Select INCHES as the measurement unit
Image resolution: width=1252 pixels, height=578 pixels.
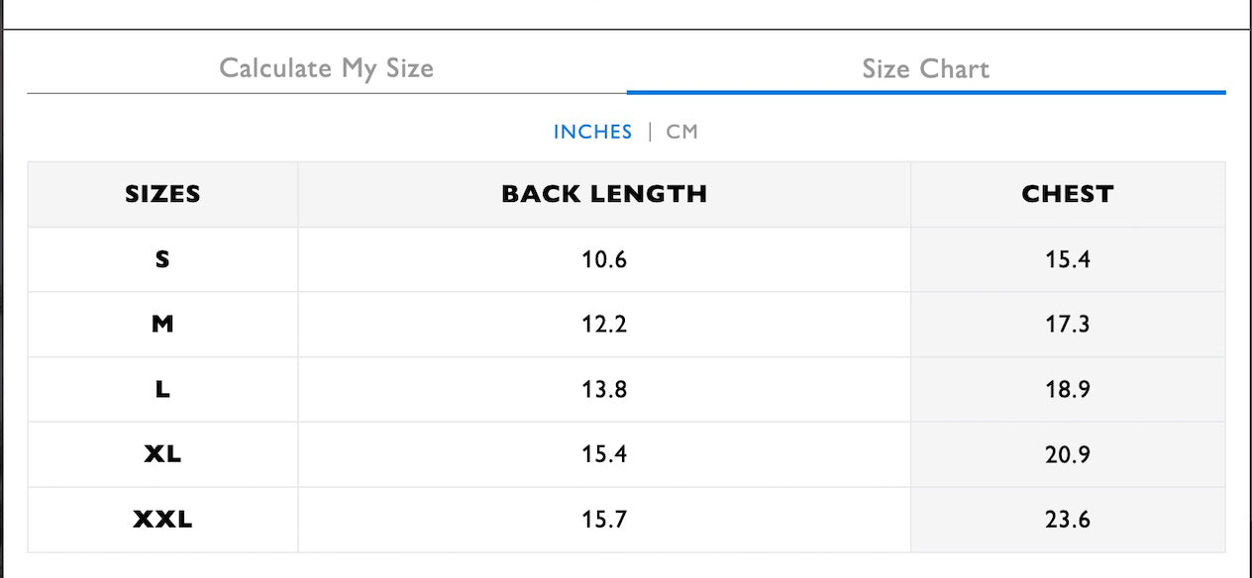pos(592,132)
